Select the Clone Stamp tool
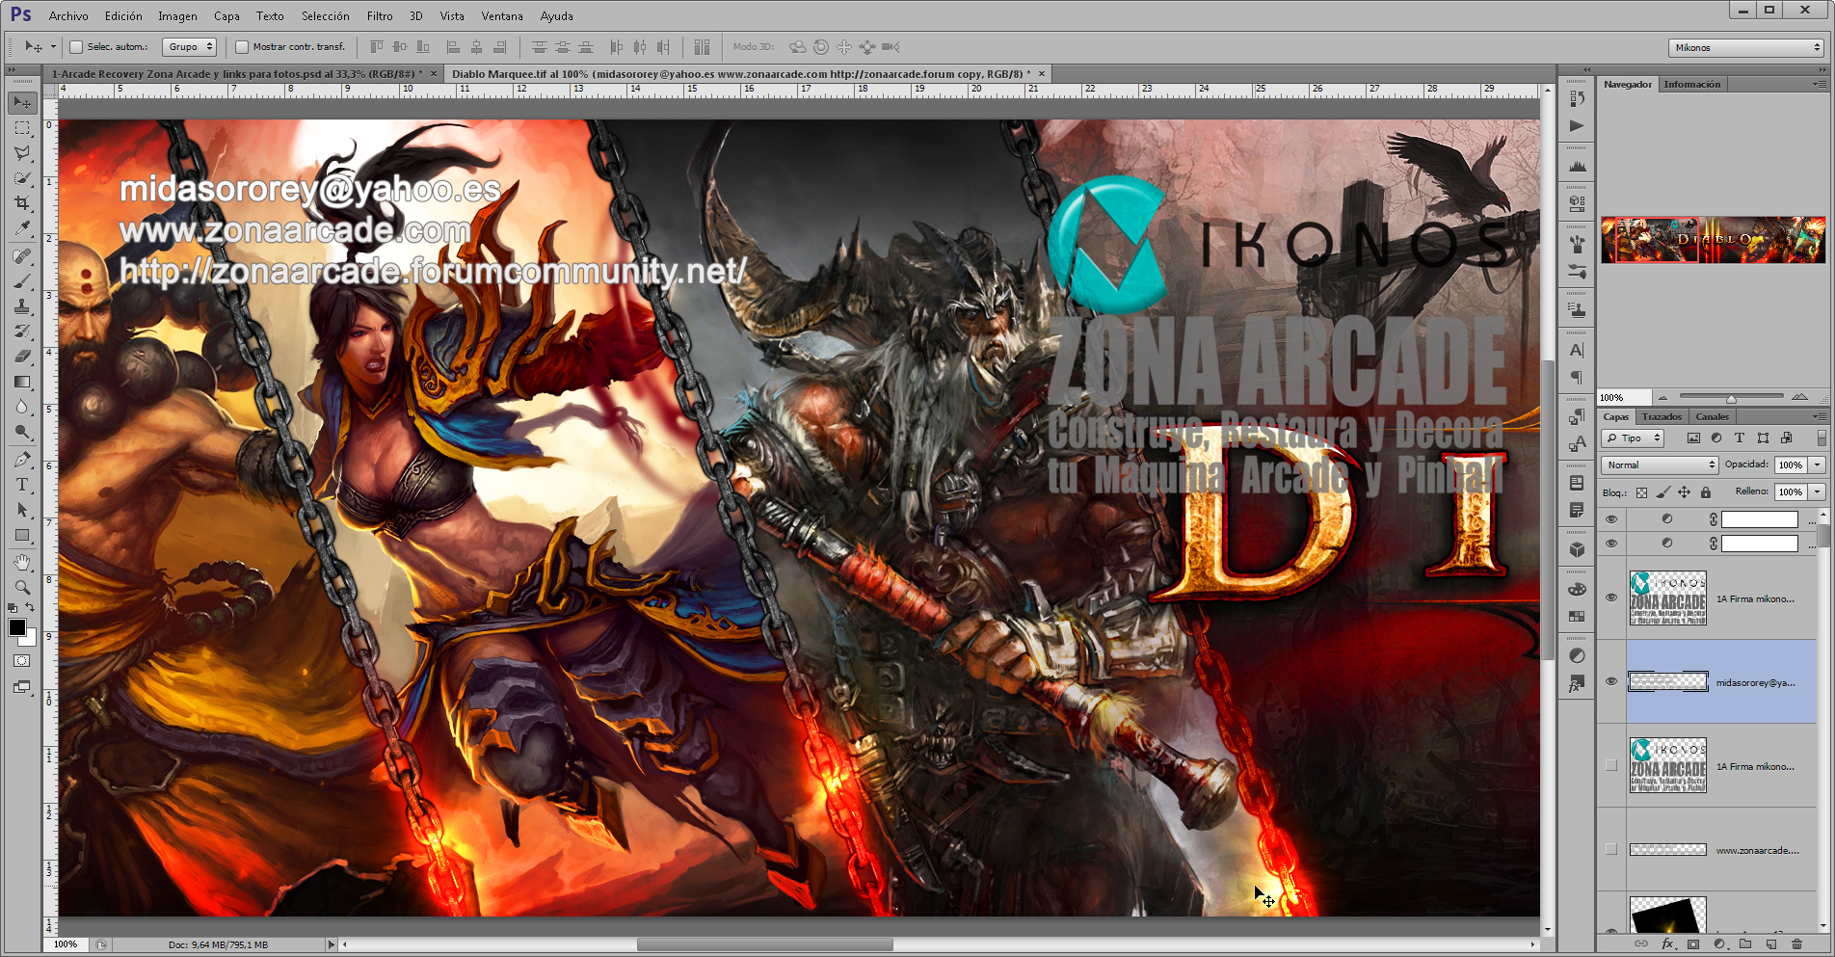The width and height of the screenshot is (1835, 957). (22, 306)
